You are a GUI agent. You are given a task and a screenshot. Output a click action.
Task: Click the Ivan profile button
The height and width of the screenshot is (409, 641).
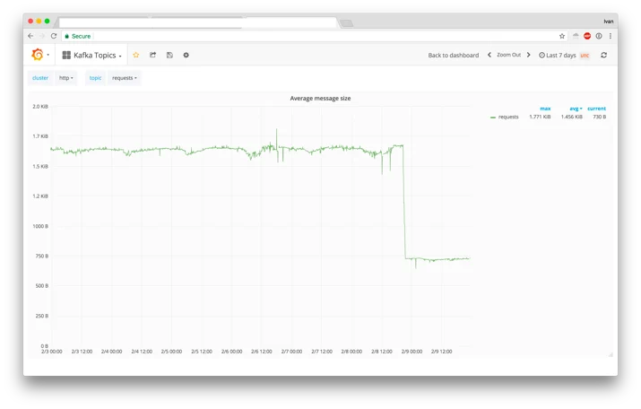coord(609,22)
